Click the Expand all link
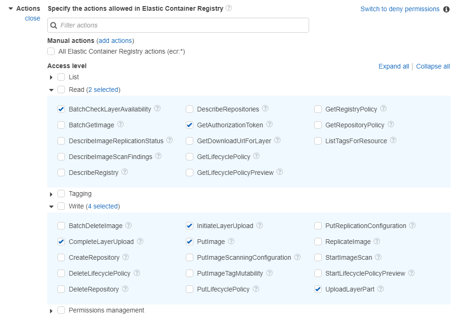 pyautogui.click(x=394, y=66)
